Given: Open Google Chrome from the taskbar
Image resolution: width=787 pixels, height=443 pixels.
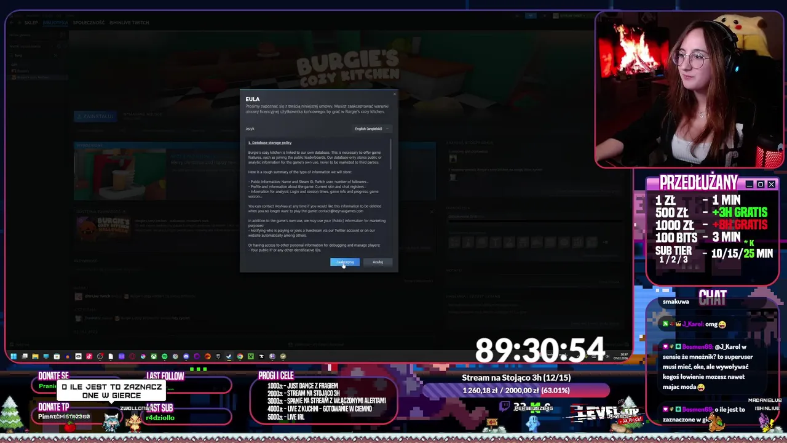Looking at the screenshot, I should click(240, 356).
